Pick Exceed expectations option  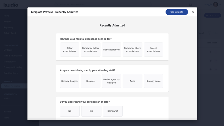[153, 50]
